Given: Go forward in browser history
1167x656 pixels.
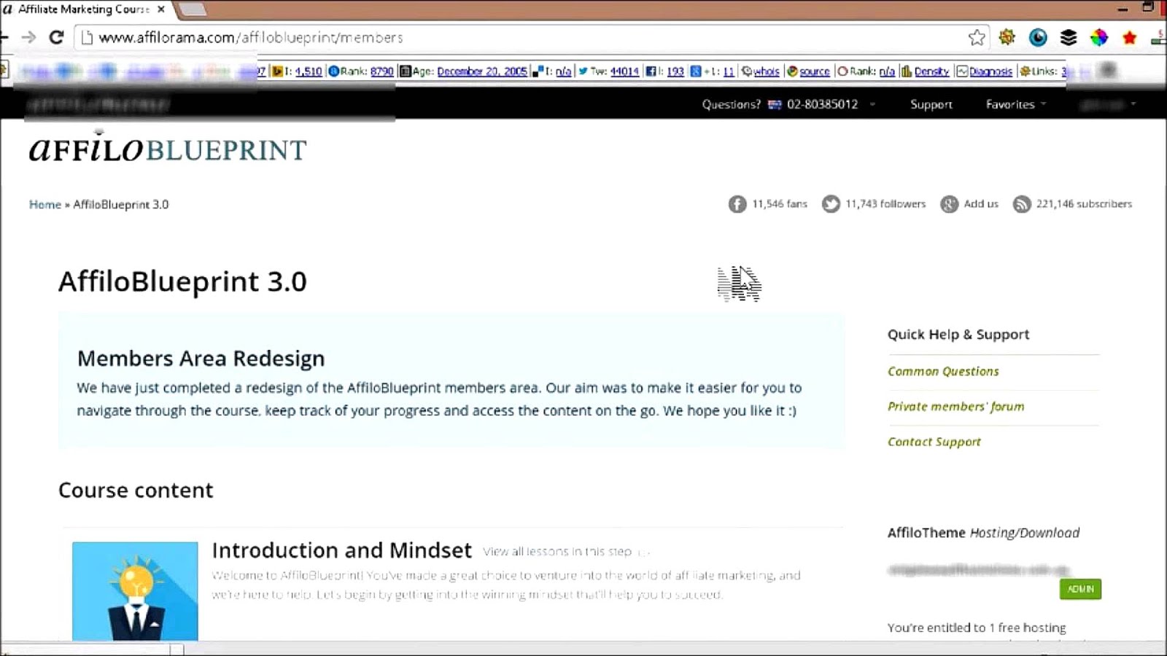Looking at the screenshot, I should coord(28,37).
